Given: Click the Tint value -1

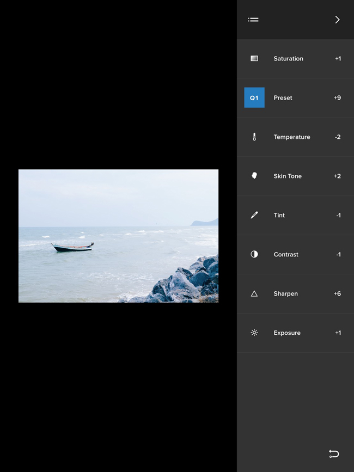Looking at the screenshot, I should point(339,215).
